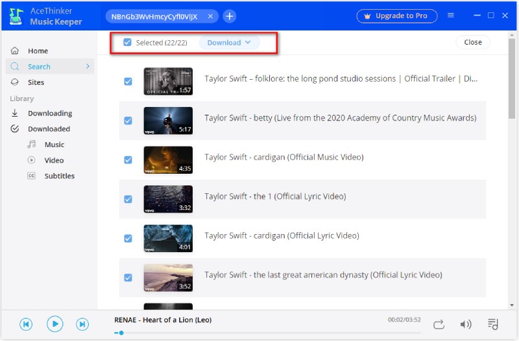Click the folklore Official Trailer thumbnail
Image resolution: width=519 pixels, height=341 pixels.
[168, 82]
